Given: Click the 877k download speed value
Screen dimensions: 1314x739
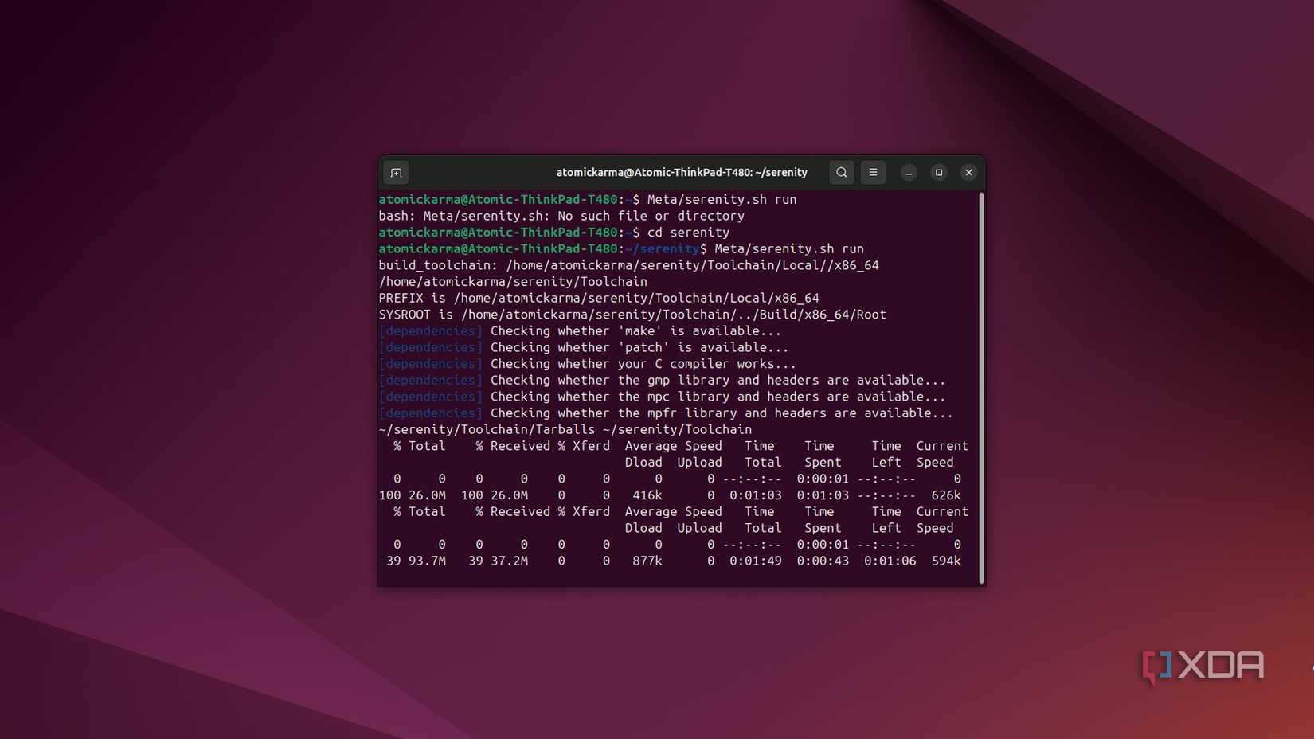Looking at the screenshot, I should [x=647, y=561].
